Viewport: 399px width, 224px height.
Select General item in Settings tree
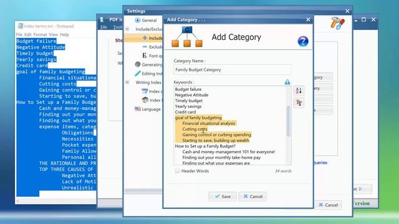click(x=149, y=20)
